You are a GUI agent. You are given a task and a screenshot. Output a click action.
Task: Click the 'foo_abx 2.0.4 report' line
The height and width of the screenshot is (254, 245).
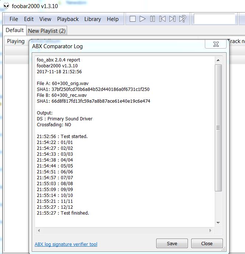[x=58, y=60]
